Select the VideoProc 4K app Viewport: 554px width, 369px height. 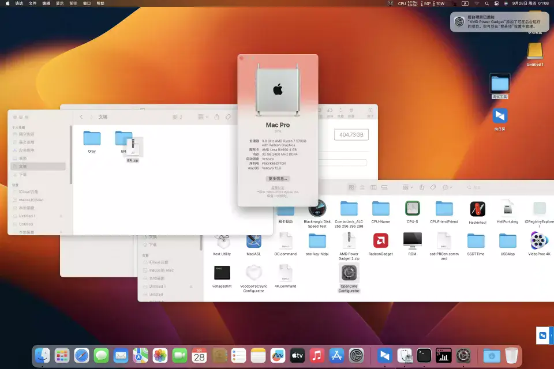539,241
